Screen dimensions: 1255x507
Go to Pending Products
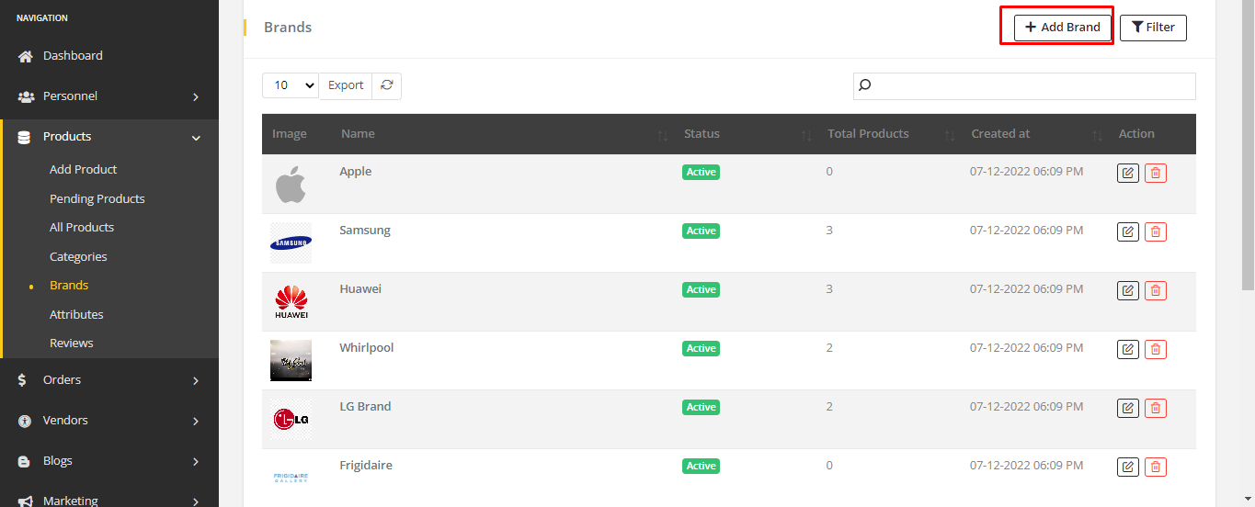97,199
